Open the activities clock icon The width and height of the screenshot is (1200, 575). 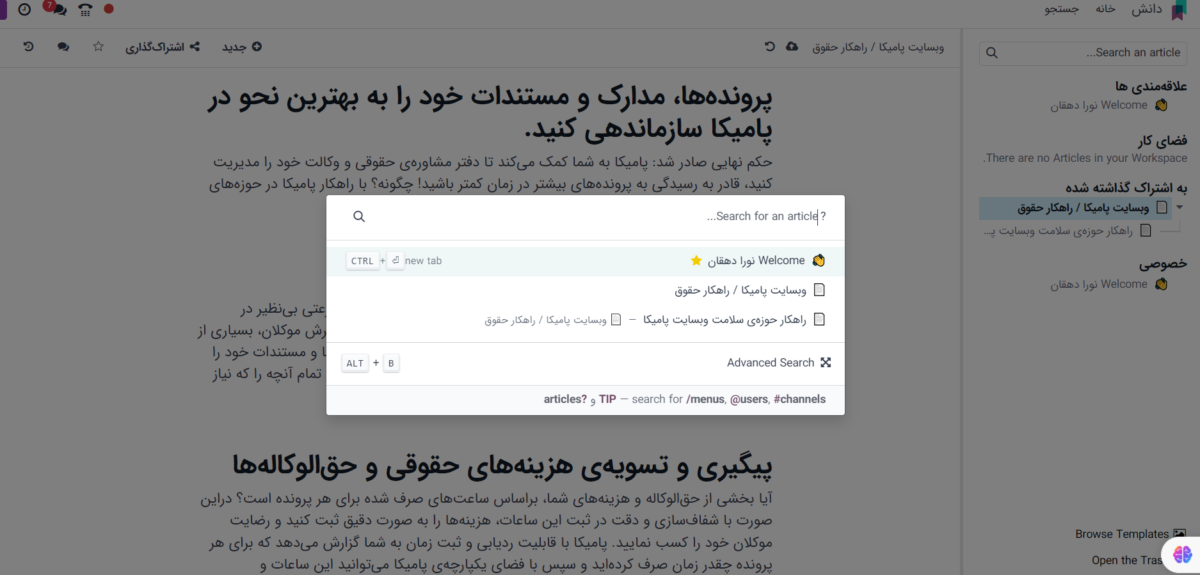point(24,10)
